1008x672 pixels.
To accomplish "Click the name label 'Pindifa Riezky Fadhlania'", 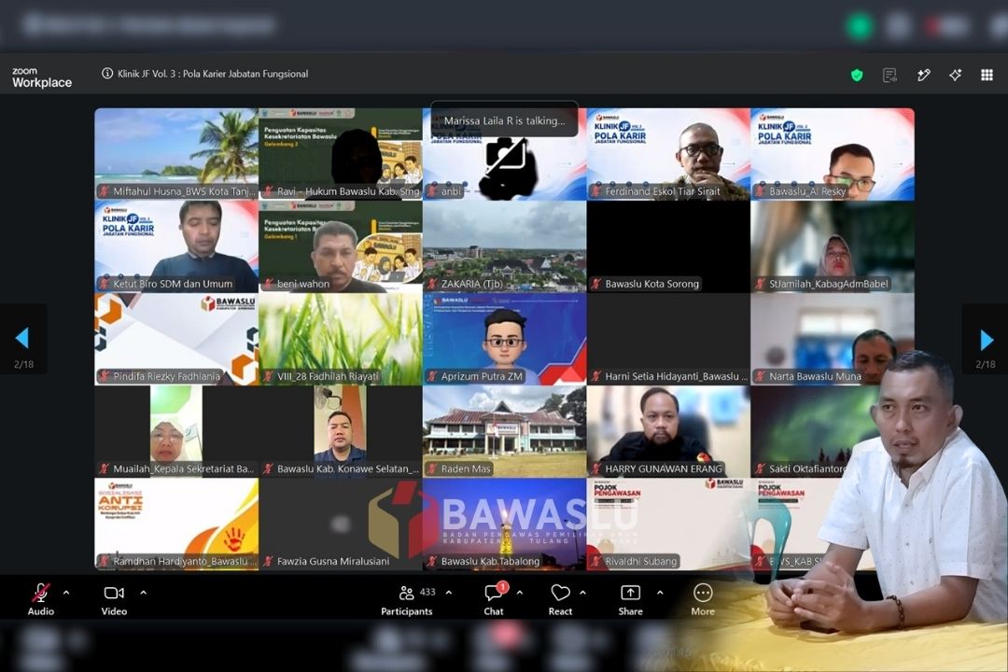I will pos(166,376).
